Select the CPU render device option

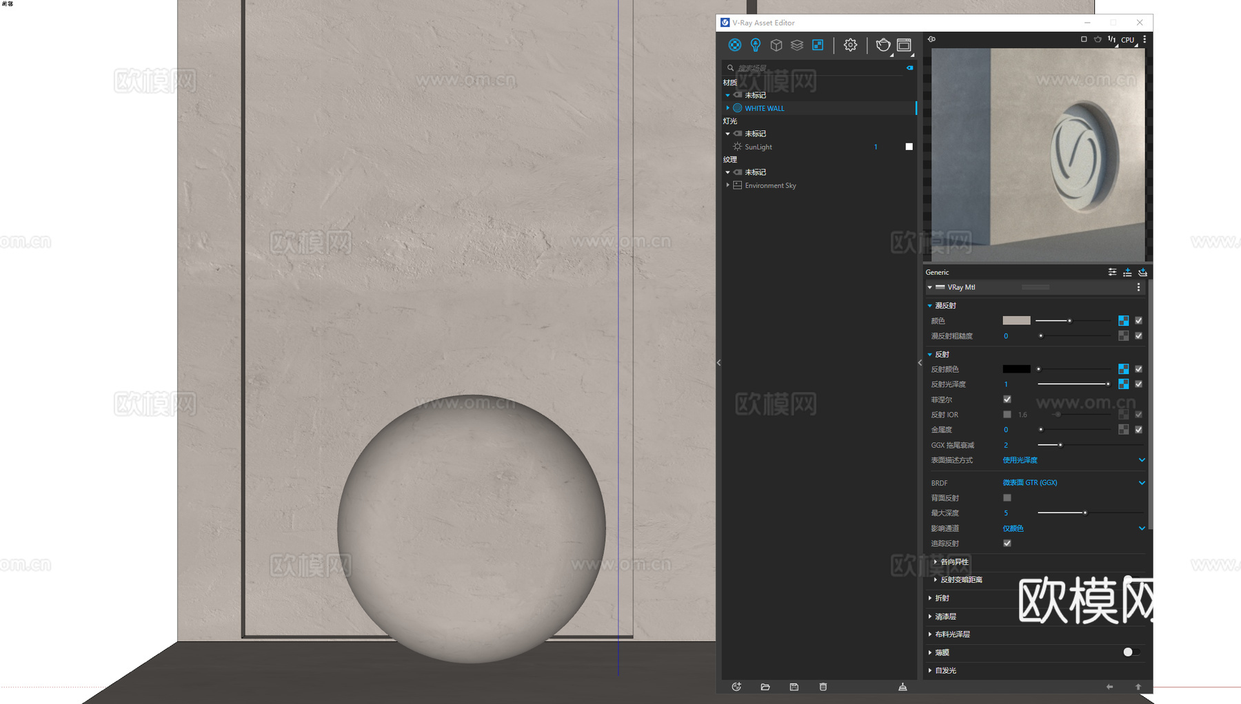(x=1128, y=40)
